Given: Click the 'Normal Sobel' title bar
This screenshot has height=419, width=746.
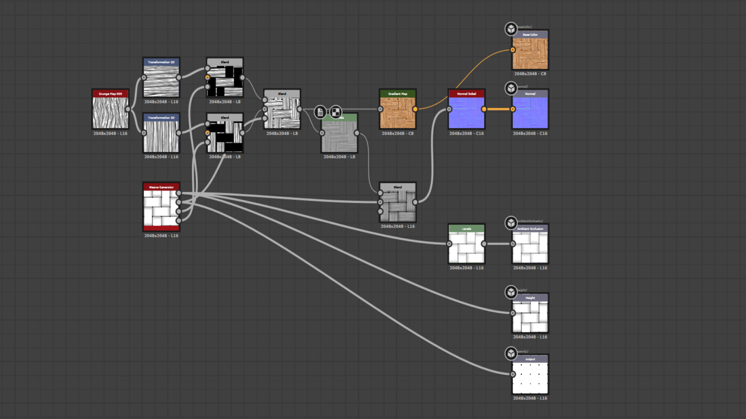Looking at the screenshot, I should click(x=467, y=94).
